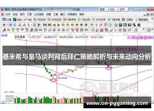The width and height of the screenshot is (154, 111).
Task: Open the P数字表 number table
Action: tap(70, 20)
